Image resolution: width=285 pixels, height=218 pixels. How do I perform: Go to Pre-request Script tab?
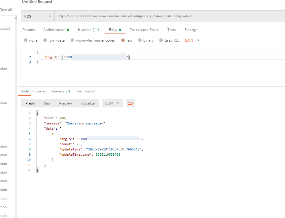[144, 30]
